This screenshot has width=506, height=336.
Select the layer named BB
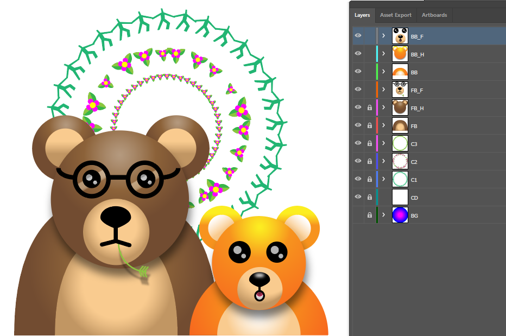(414, 73)
